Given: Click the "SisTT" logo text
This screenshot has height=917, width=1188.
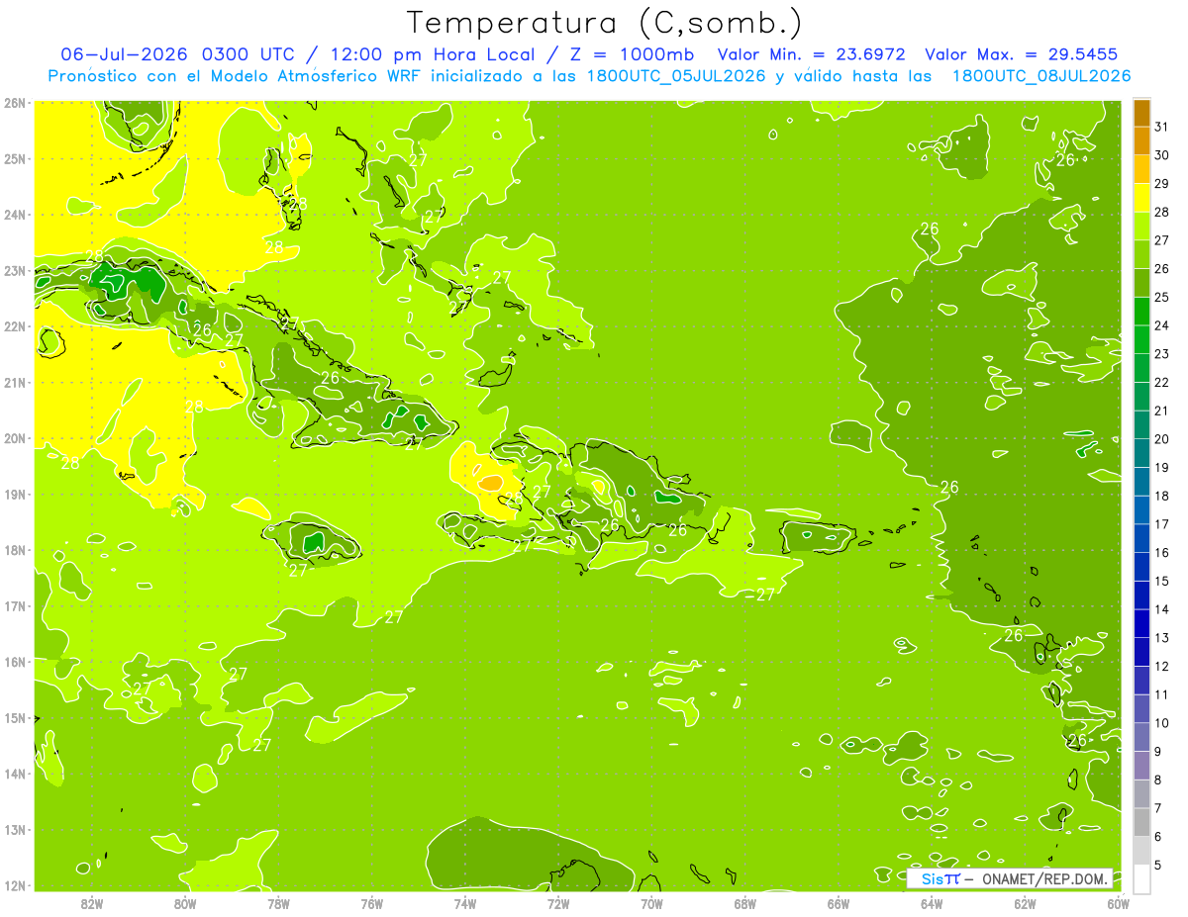Looking at the screenshot, I should point(940,878).
